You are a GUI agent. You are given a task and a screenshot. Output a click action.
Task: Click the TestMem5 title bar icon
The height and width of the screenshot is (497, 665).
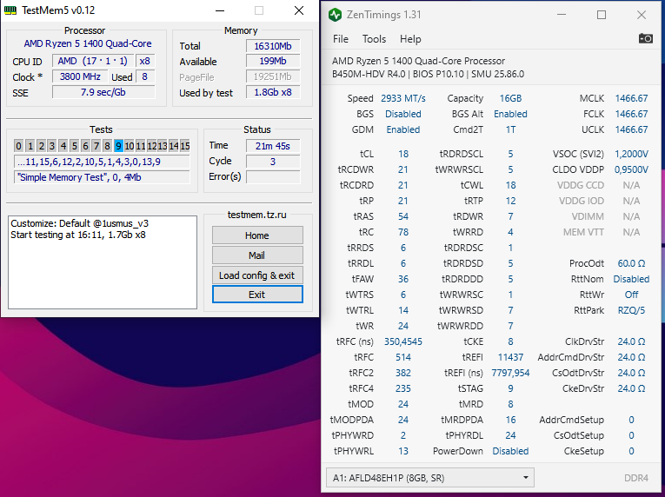11,10
